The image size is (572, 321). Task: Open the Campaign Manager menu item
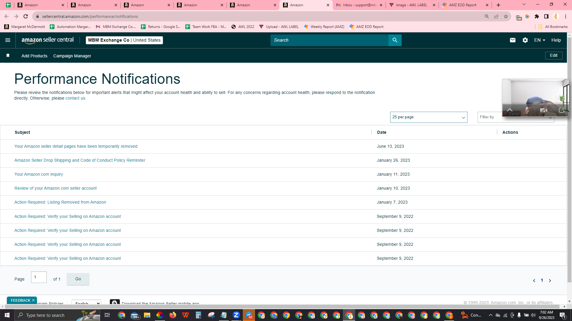pyautogui.click(x=72, y=56)
